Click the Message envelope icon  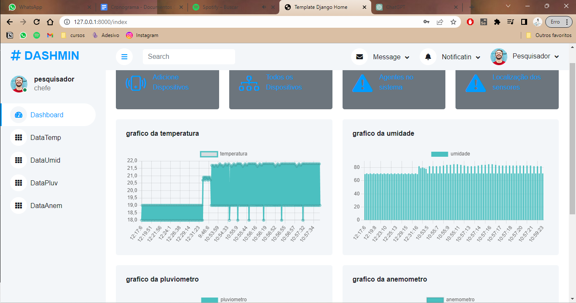click(359, 56)
